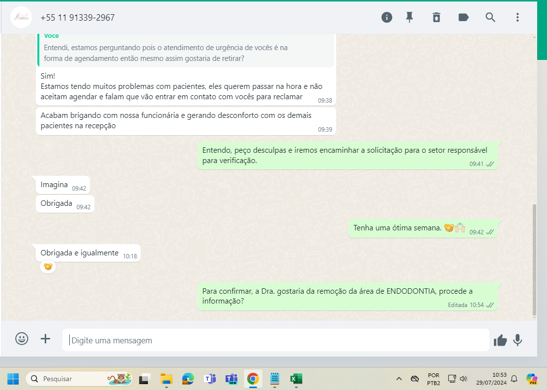Viewport: 547px width, 390px height.
Task: Open Excel from the taskbar
Action: pos(296,379)
